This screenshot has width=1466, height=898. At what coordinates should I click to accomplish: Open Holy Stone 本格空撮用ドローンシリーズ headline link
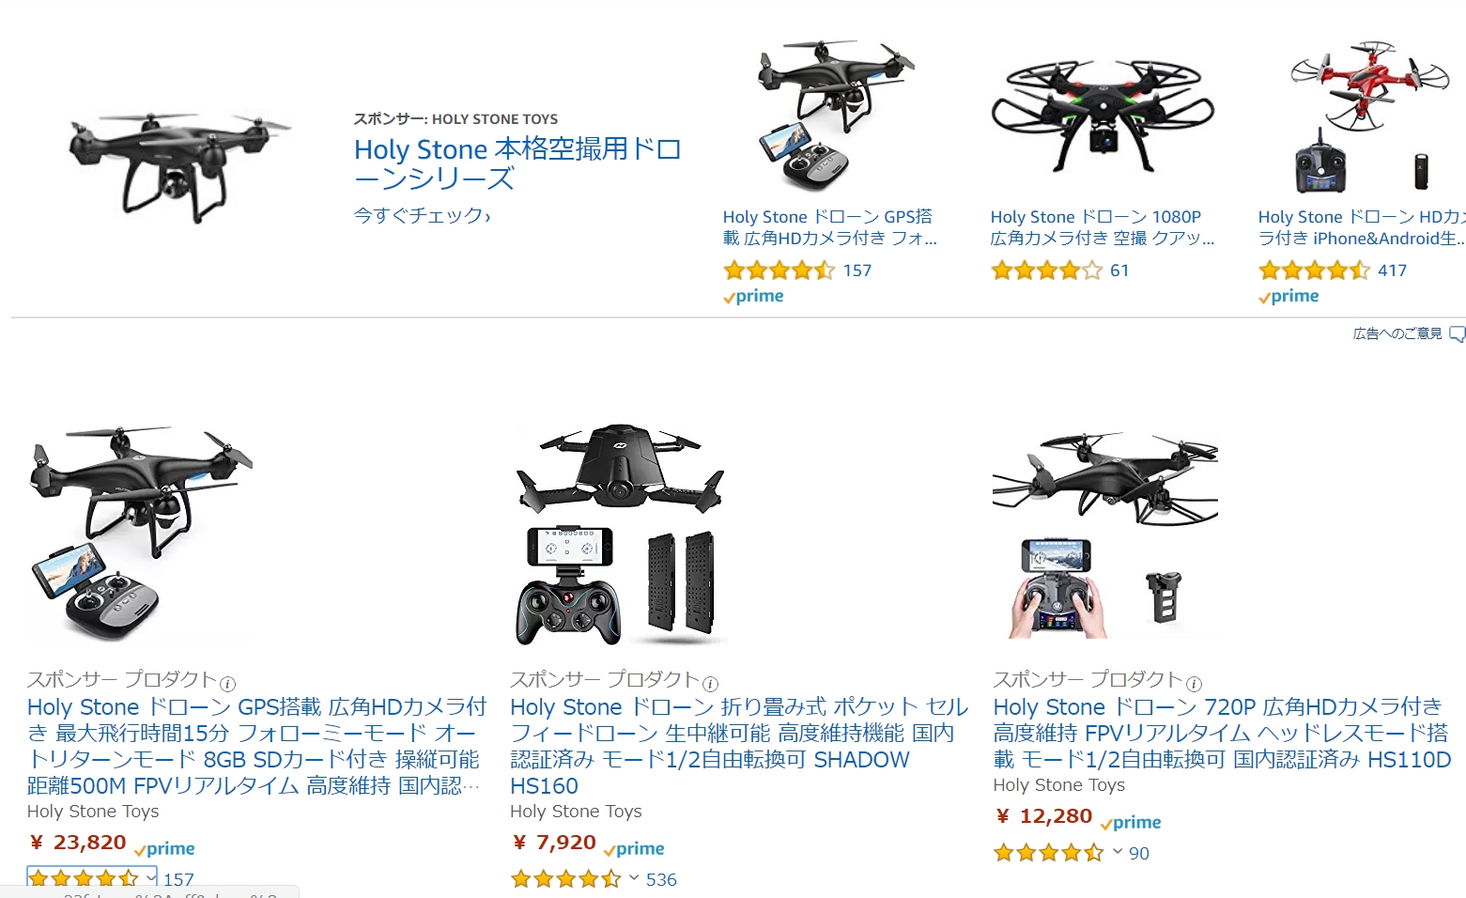pos(517,163)
